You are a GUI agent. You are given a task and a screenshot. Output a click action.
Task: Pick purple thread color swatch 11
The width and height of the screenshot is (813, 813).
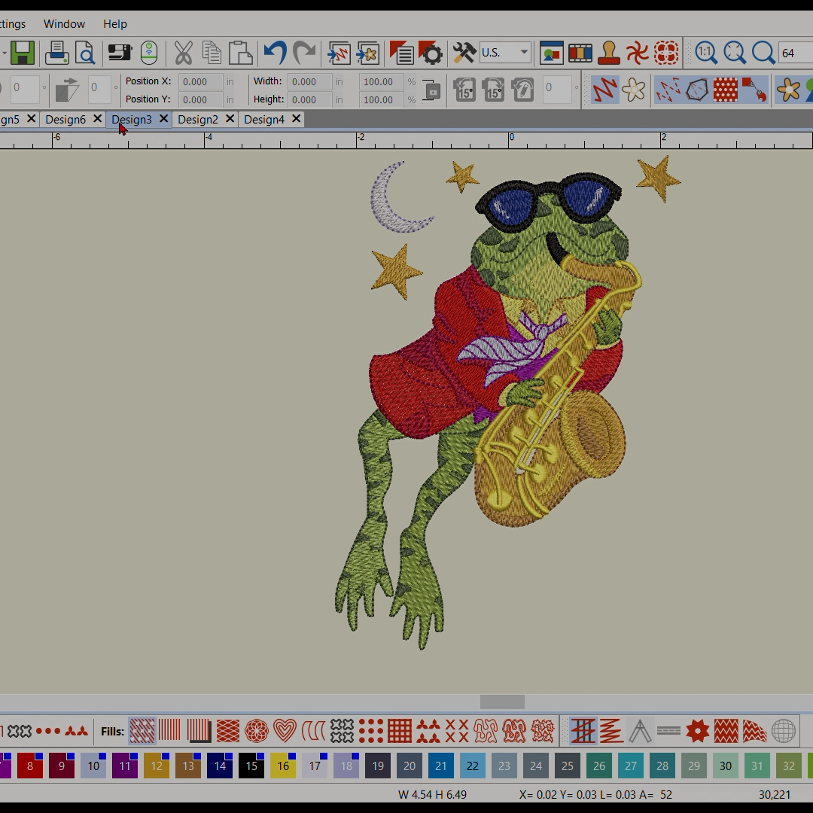pyautogui.click(x=125, y=766)
